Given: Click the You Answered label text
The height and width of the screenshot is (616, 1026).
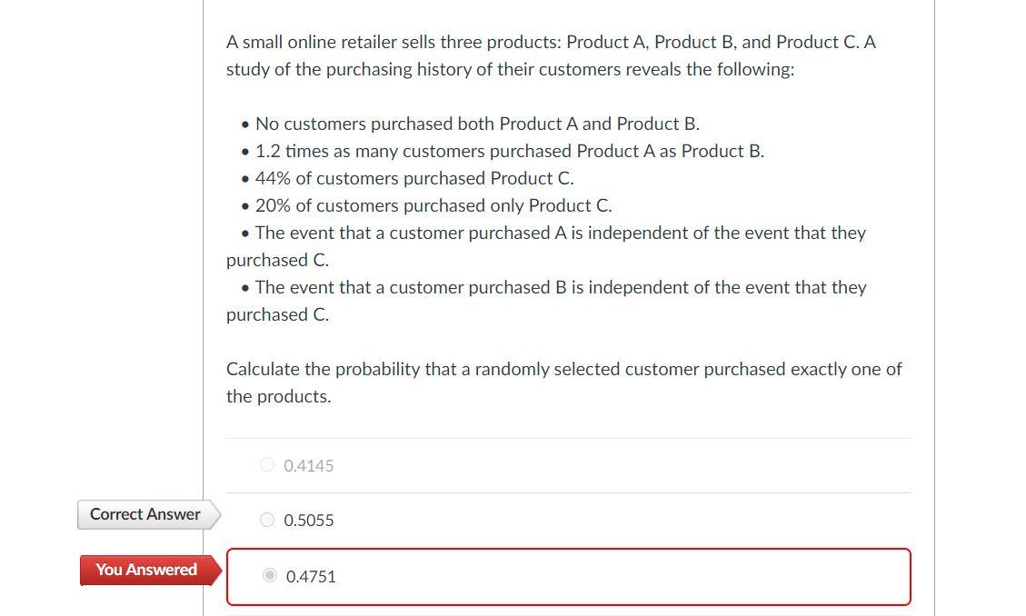Looking at the screenshot, I should 146,570.
